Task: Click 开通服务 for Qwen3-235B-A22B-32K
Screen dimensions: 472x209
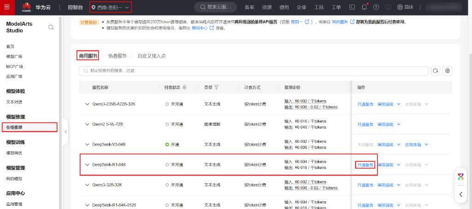Action: point(366,104)
